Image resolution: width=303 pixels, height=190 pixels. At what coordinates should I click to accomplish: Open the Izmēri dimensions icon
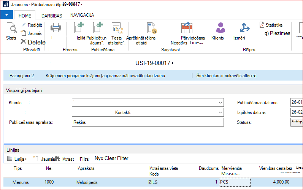coord(244,28)
